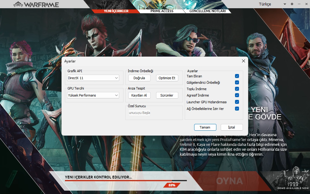Click the Warframe logo in title bar

coord(36,4)
